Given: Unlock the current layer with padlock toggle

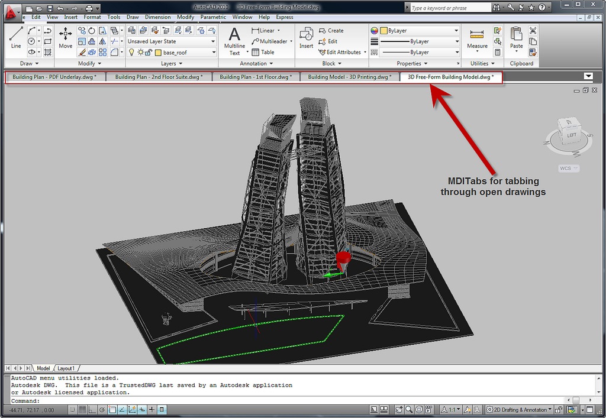Looking at the screenshot, I should (149, 52).
